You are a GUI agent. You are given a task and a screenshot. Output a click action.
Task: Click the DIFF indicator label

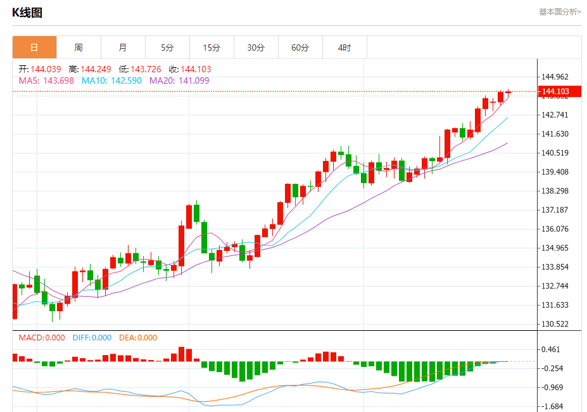91,338
